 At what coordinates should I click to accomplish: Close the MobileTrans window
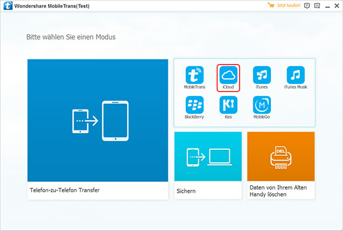click(x=337, y=6)
